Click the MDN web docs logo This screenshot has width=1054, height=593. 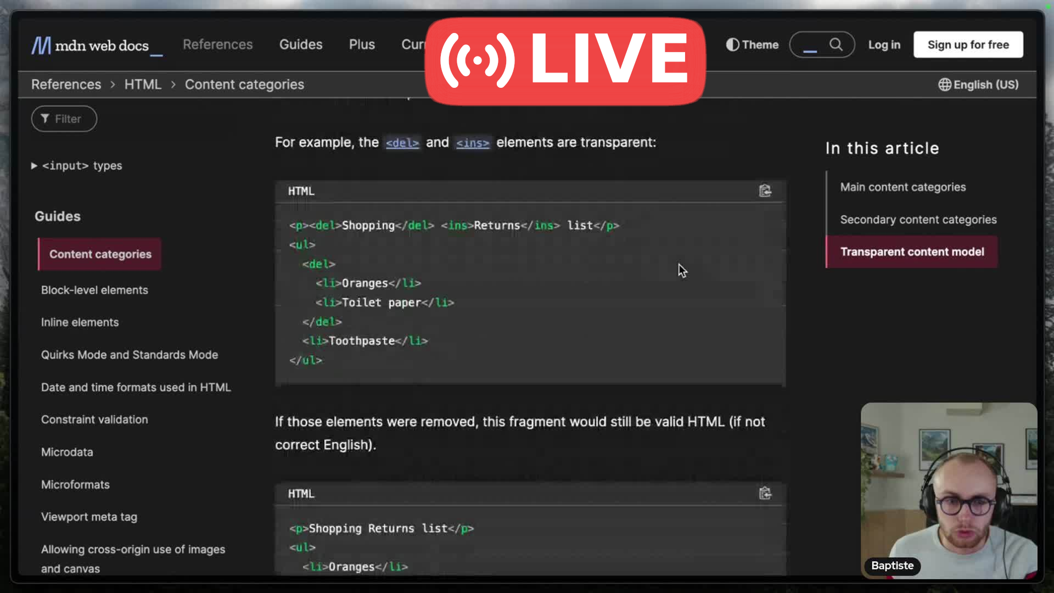click(91, 46)
